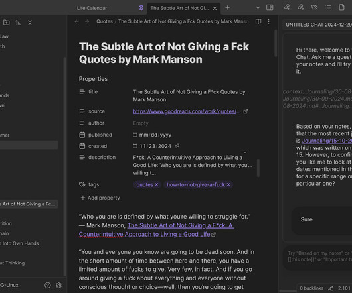
Task: Change sort order in file explorer
Action: pyautogui.click(x=18, y=23)
